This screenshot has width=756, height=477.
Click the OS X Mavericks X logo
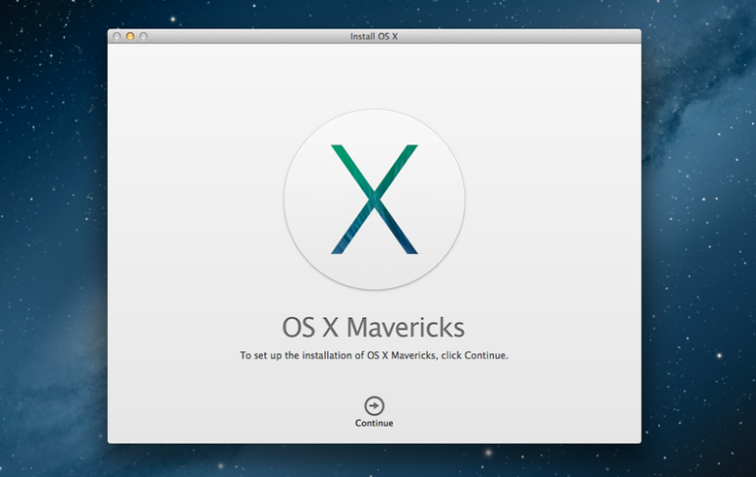click(374, 199)
